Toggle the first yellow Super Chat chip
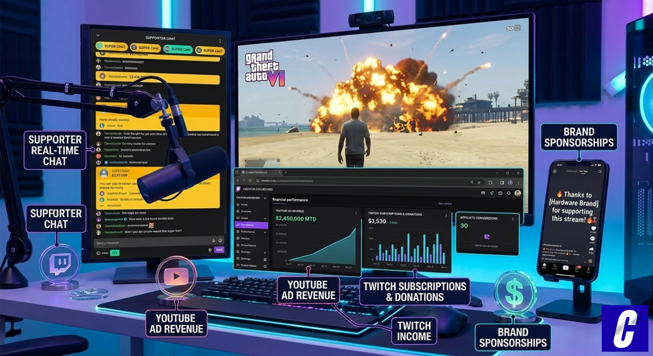The height and width of the screenshot is (356, 653). point(112,46)
